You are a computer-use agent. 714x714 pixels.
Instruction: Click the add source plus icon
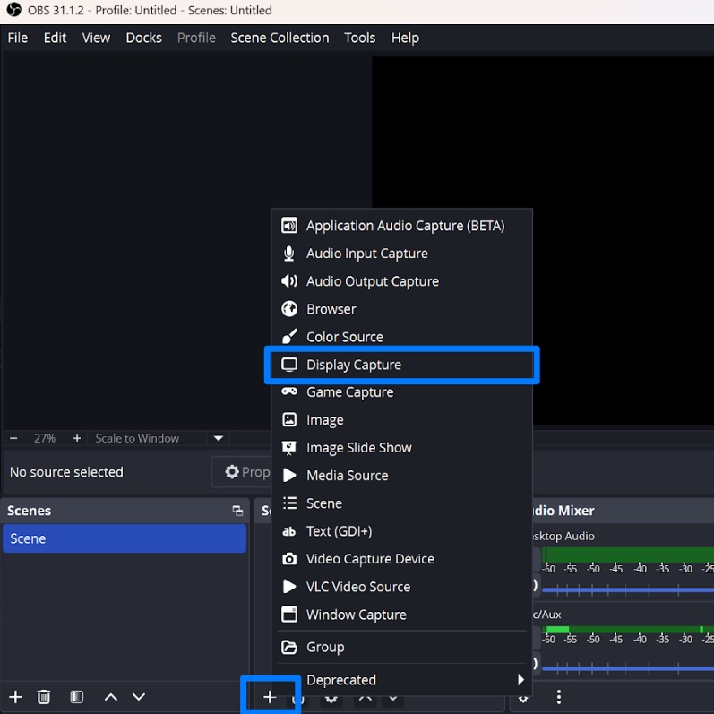[x=270, y=697]
